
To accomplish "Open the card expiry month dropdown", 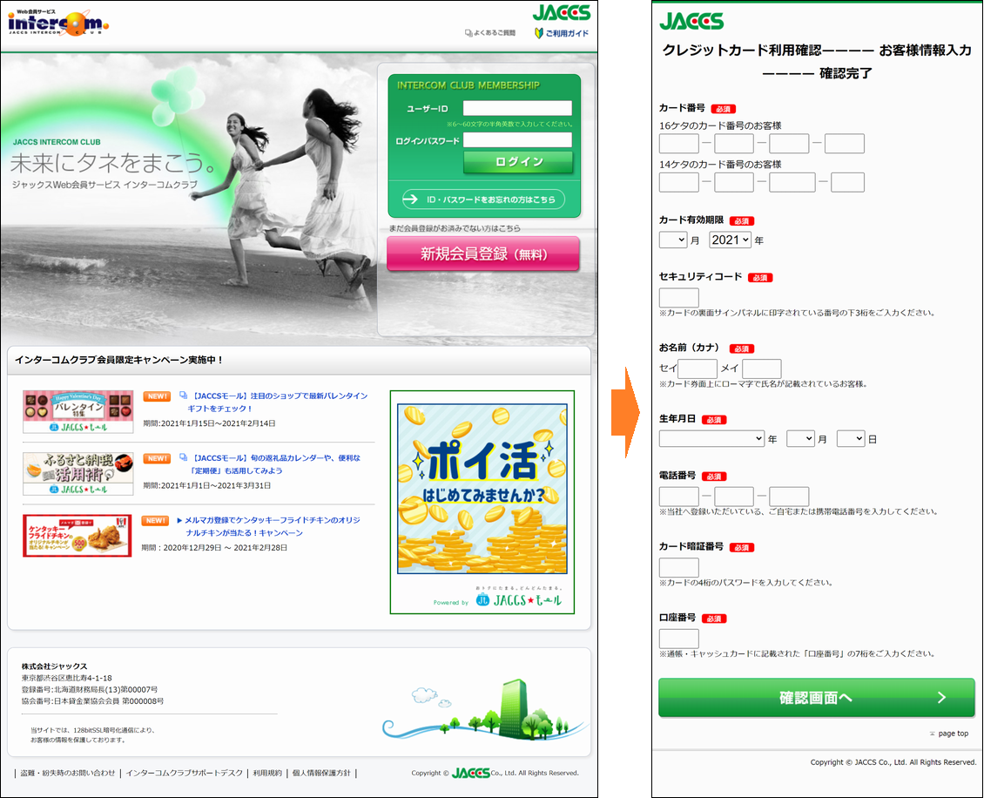I will pos(673,240).
